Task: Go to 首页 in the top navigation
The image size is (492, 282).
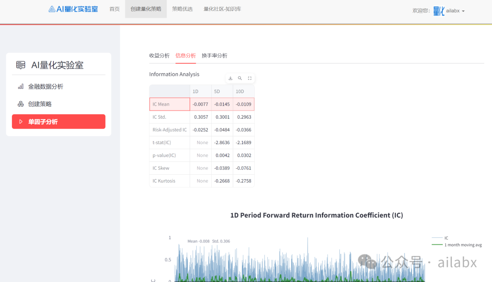Action: [114, 9]
